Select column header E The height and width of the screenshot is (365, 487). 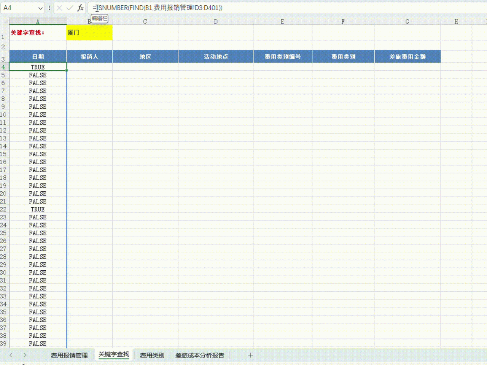coord(282,21)
